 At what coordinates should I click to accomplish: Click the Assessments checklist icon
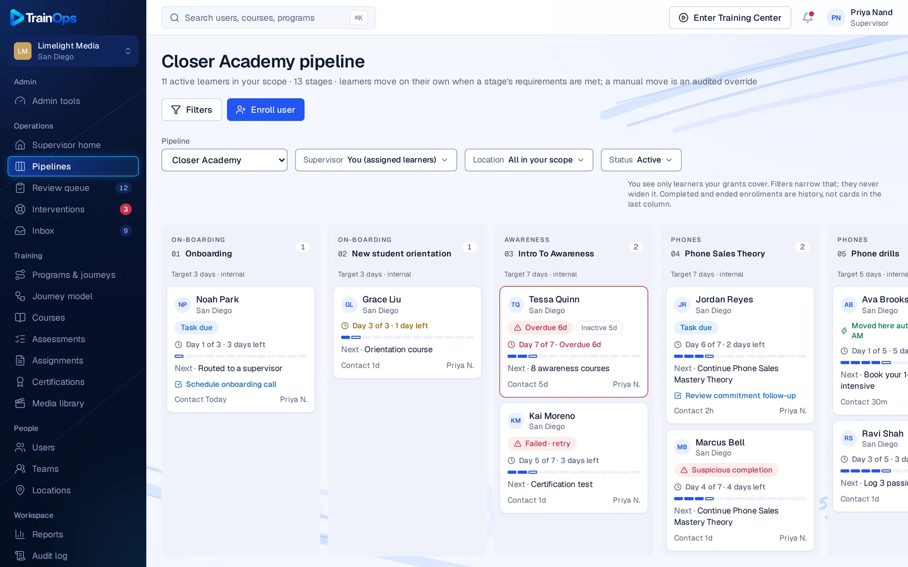point(20,339)
